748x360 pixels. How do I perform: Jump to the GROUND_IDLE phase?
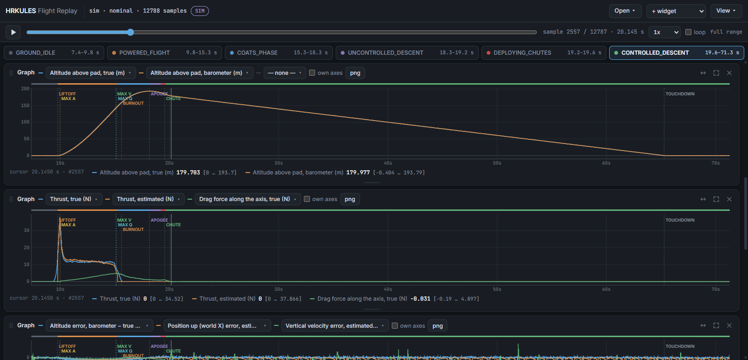(54, 53)
